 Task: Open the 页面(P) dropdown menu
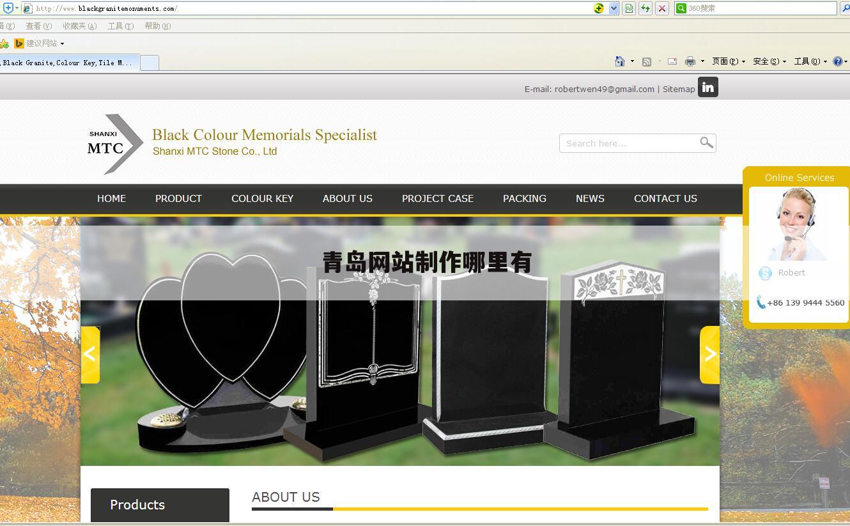pyautogui.click(x=729, y=61)
